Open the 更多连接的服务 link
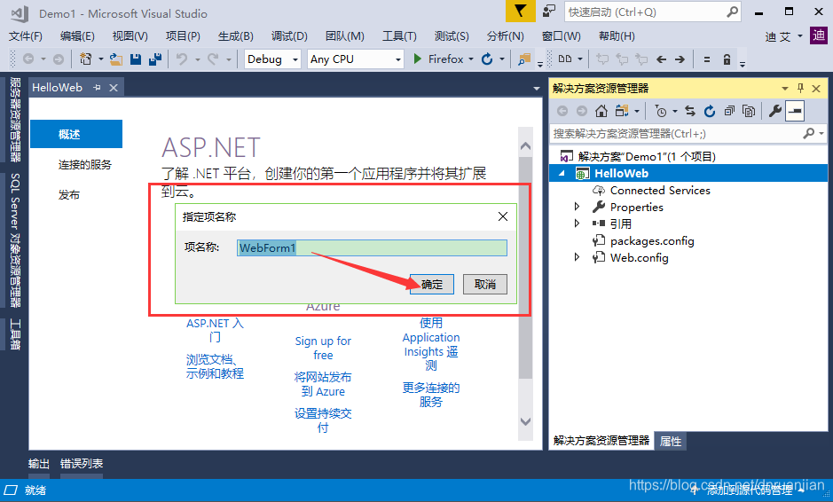 431,395
